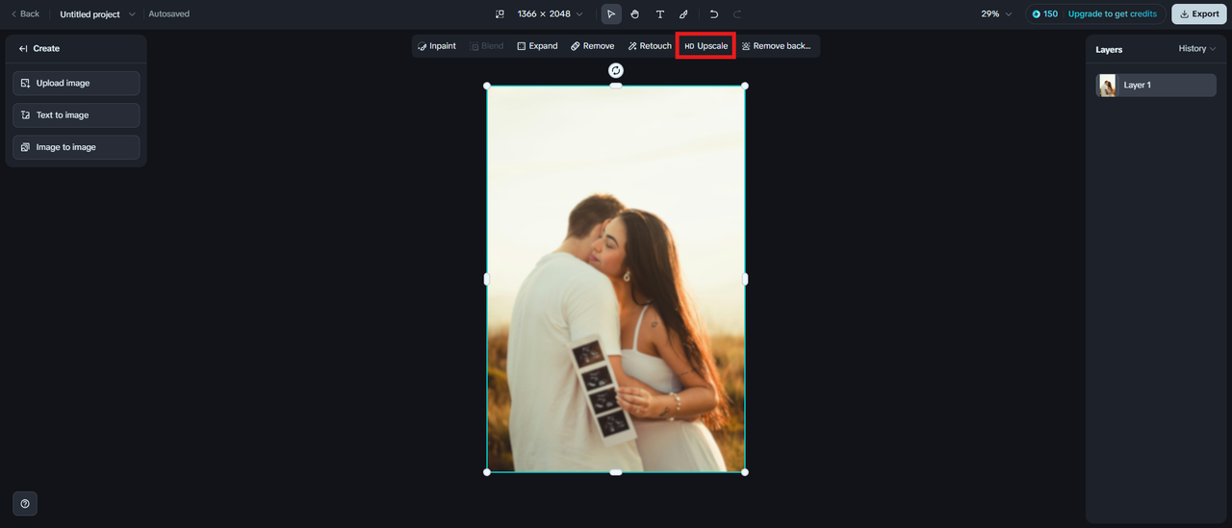The image size is (1232, 528).
Task: Select Layer 1 in Layers panel
Action: pyautogui.click(x=1156, y=86)
